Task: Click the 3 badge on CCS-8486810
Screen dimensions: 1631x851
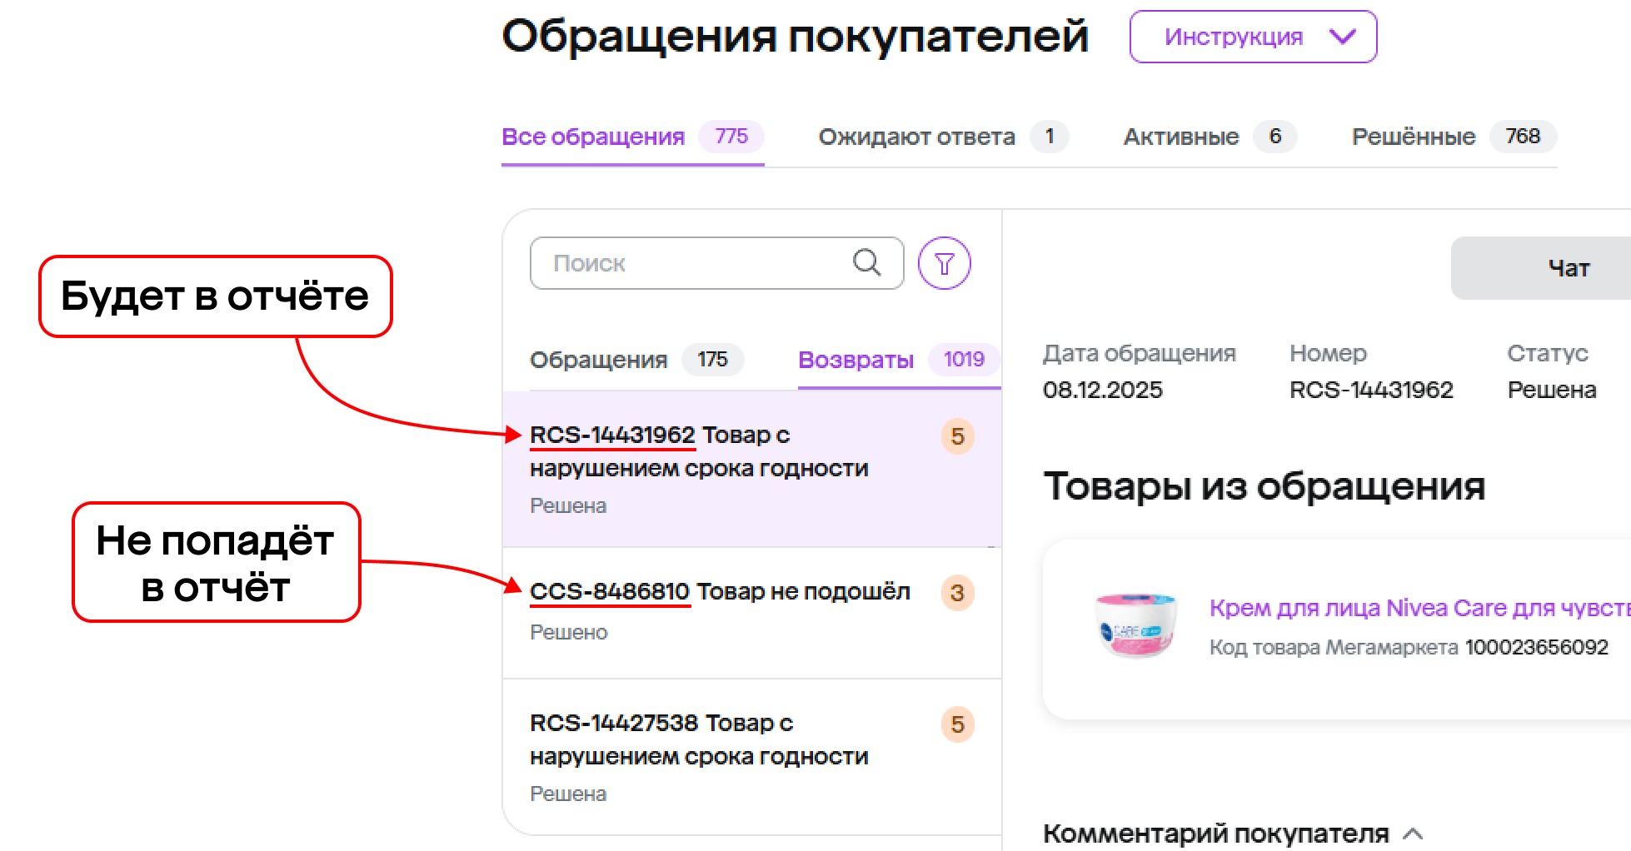Action: coord(957,593)
